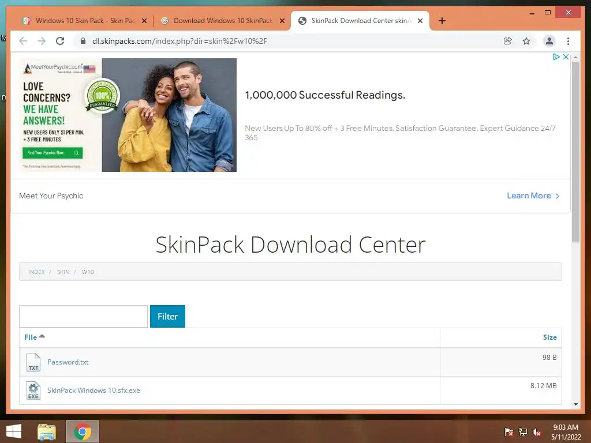The image size is (591, 443).
Task: Open the clock showing 9:03 AM
Action: (x=566, y=431)
